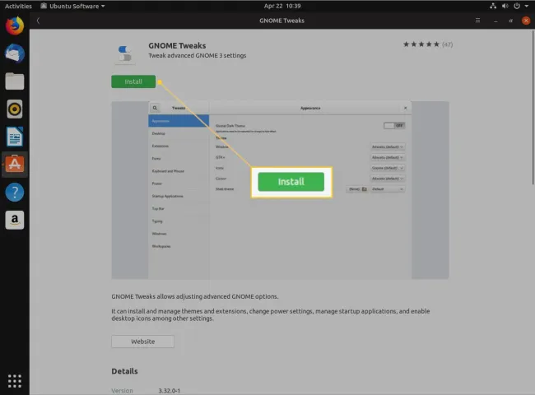535x395 pixels.
Task: Open the network status icon in top bar
Action: click(x=493, y=6)
